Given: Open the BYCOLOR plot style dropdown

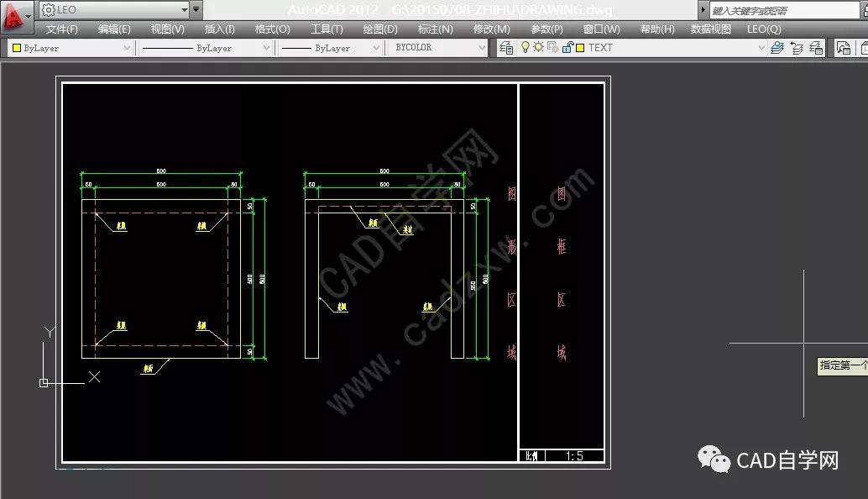Looking at the screenshot, I should click(x=437, y=48).
